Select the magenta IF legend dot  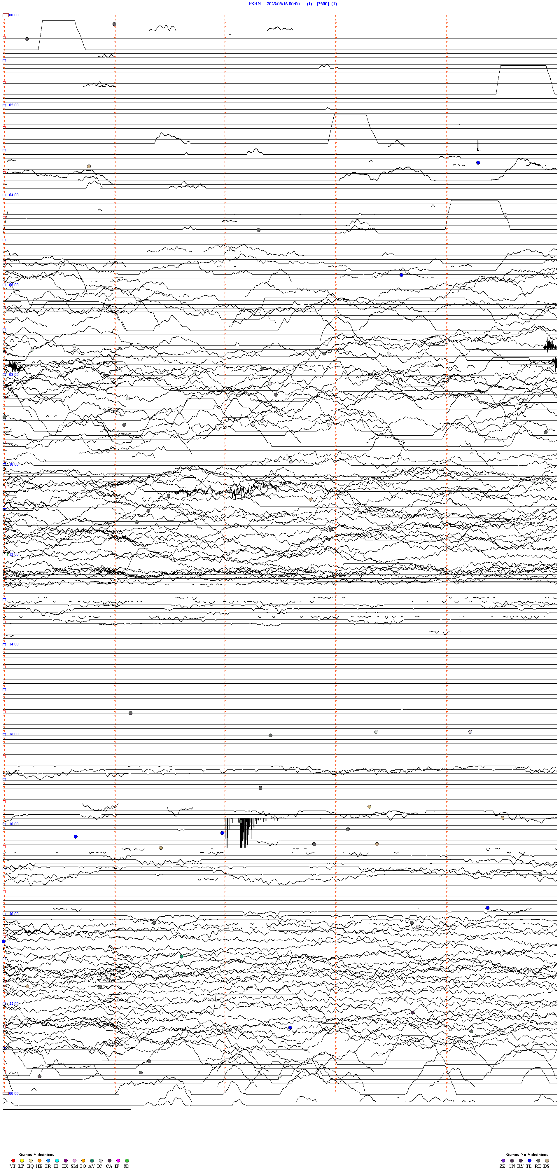coord(119,1160)
